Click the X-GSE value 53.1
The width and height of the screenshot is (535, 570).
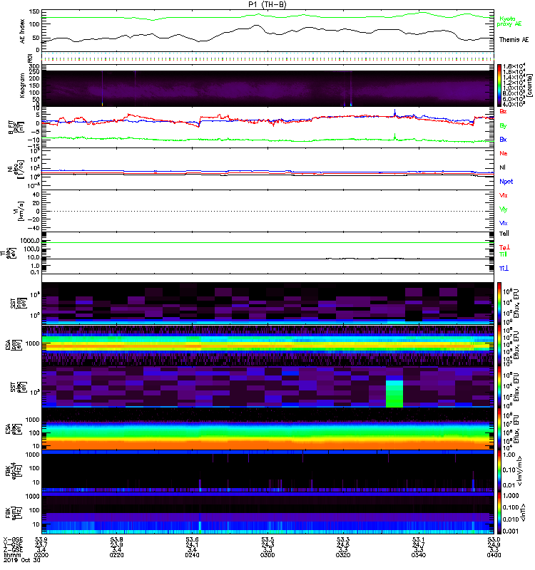point(419,539)
